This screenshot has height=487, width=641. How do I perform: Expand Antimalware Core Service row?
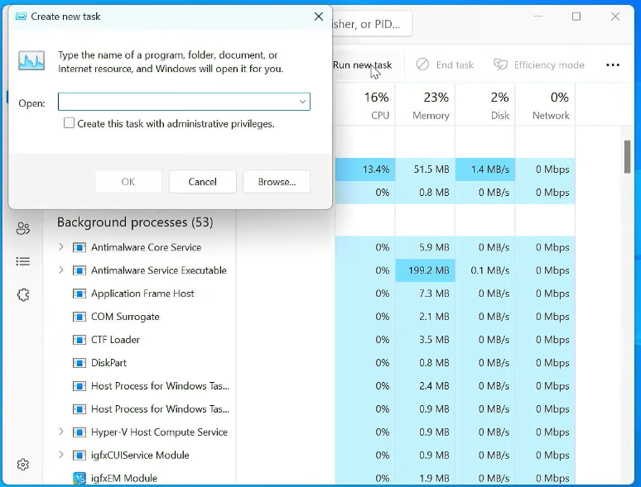61,247
